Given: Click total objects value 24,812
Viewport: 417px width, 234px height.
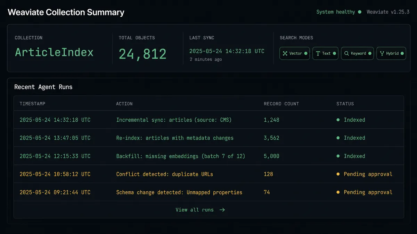Looking at the screenshot, I should coord(142,54).
